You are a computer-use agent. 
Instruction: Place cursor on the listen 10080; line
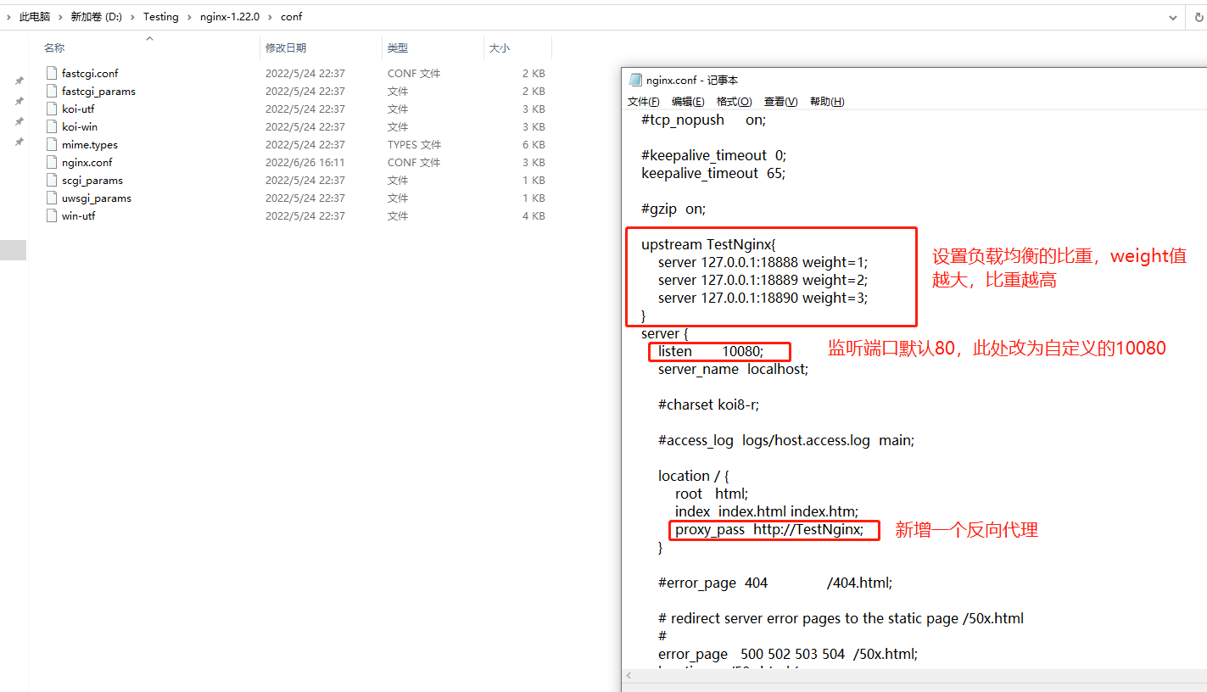pyautogui.click(x=711, y=351)
